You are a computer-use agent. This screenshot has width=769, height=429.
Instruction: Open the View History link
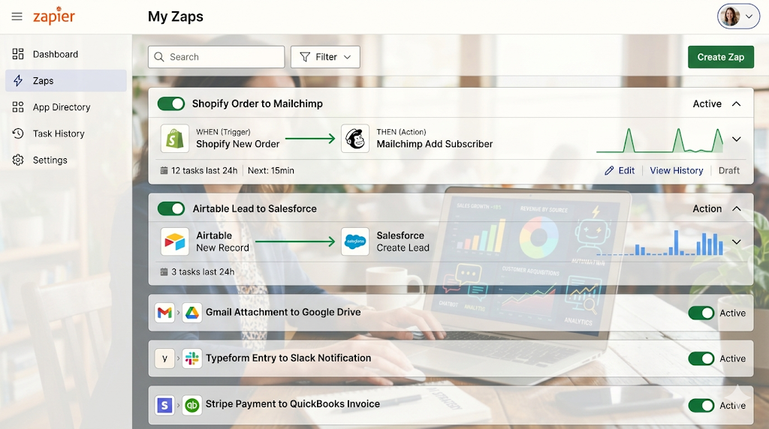click(x=677, y=170)
